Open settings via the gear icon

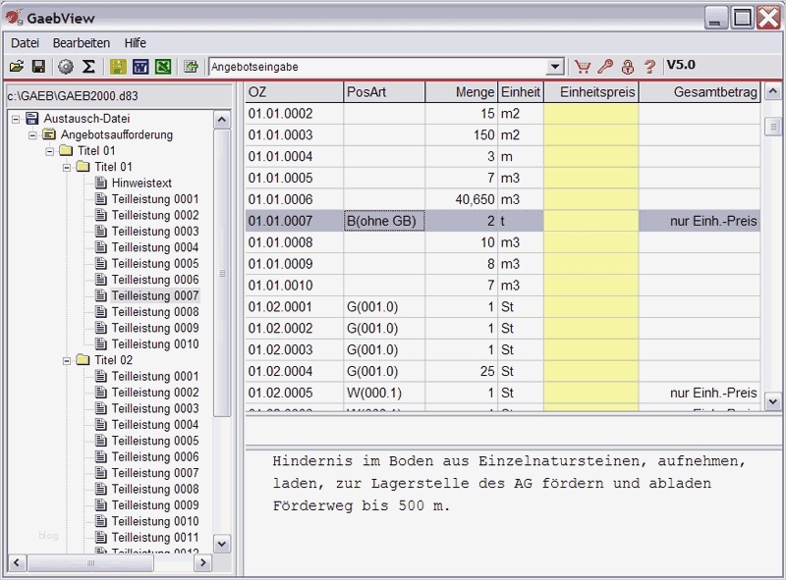(66, 67)
